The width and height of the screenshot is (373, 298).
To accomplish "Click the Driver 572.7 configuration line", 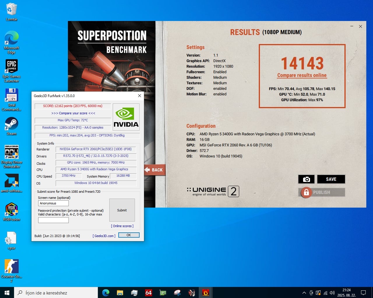I will [198, 150].
